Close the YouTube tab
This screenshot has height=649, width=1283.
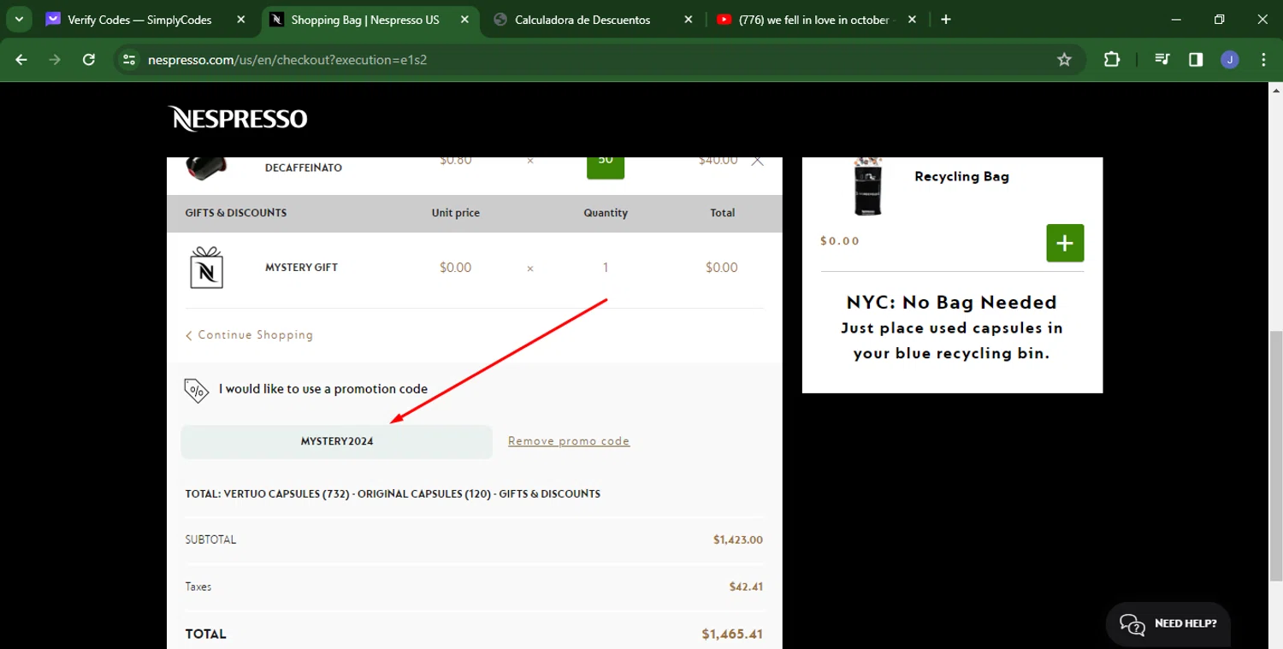click(913, 20)
